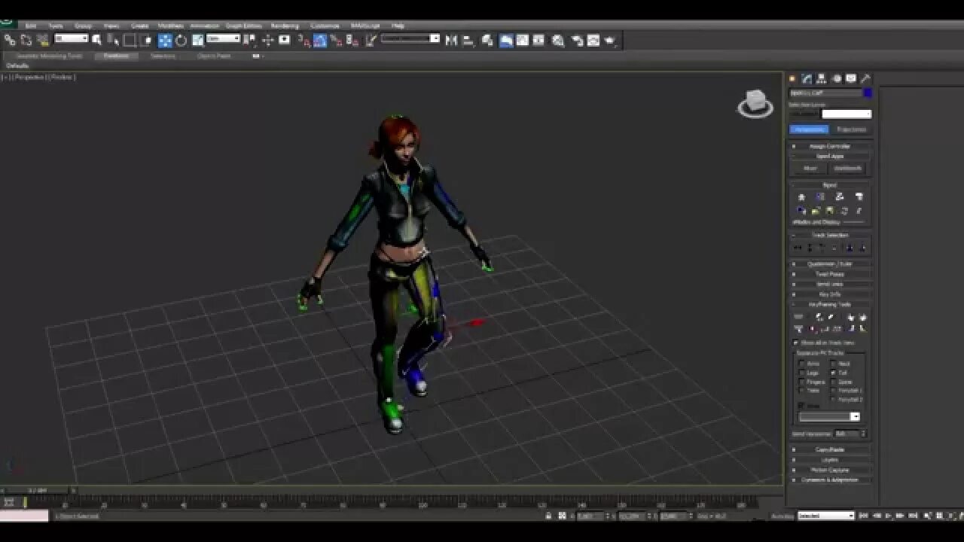Click the Align tool in toolbar
The width and height of the screenshot is (964, 542).
(468, 40)
